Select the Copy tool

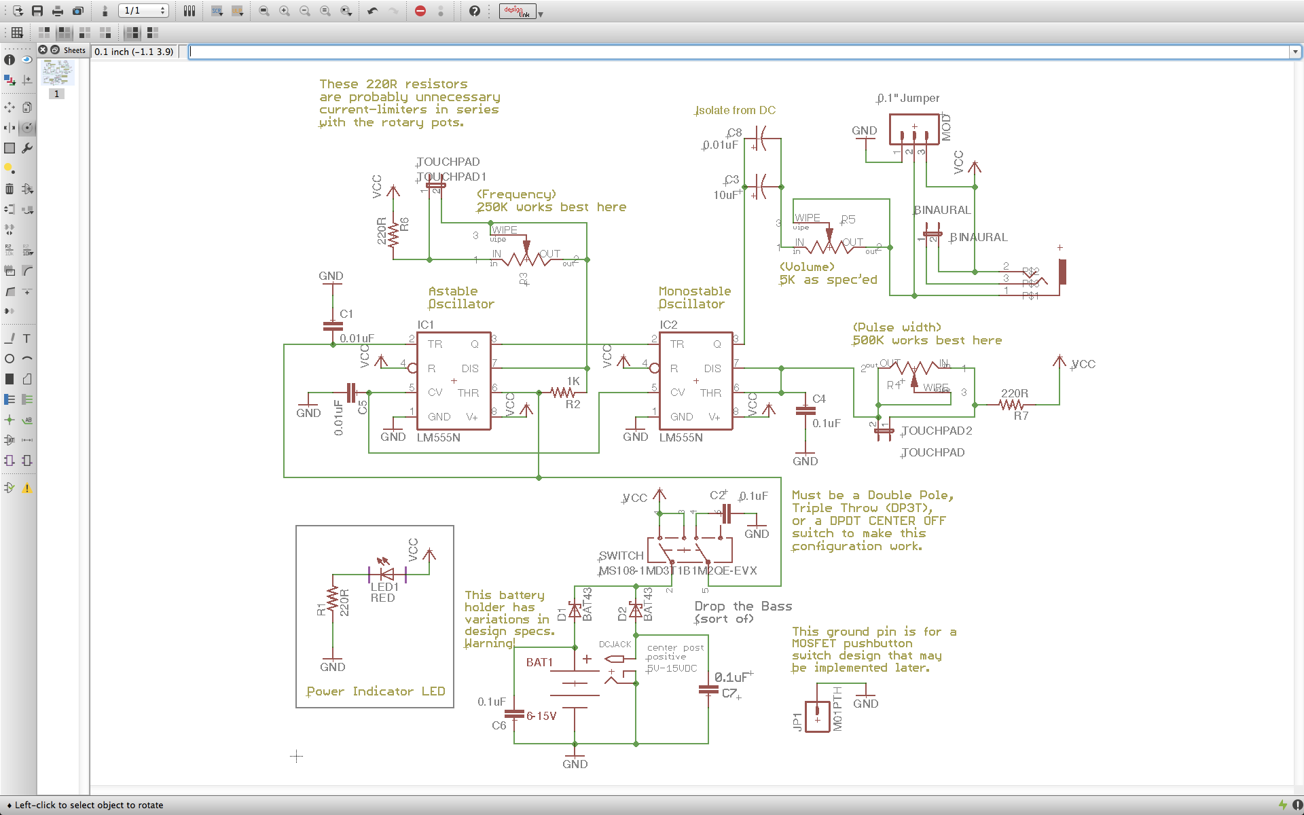point(27,107)
